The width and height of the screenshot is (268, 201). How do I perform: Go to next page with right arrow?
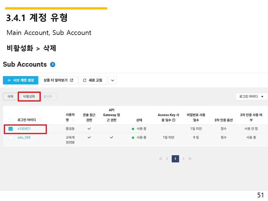pos(183,159)
